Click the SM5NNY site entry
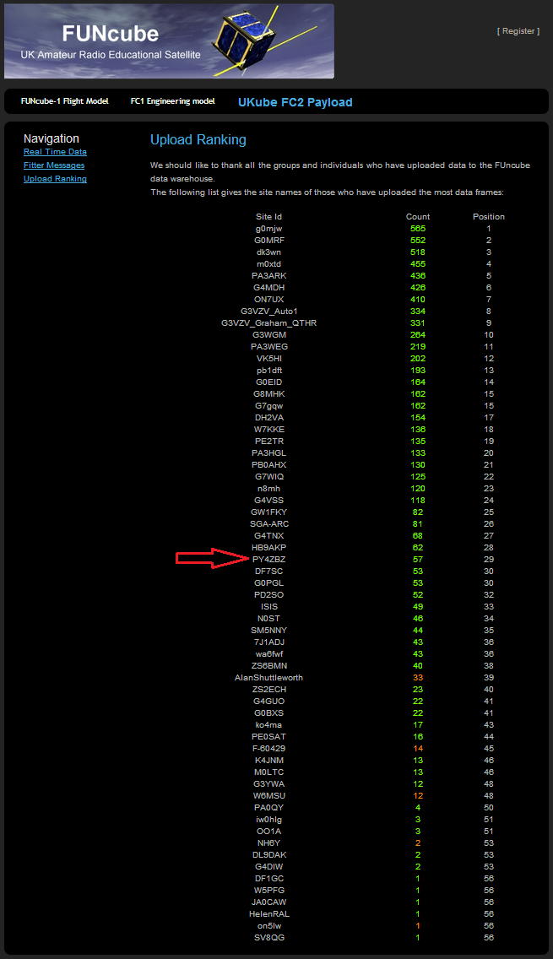The image size is (553, 959). point(269,631)
